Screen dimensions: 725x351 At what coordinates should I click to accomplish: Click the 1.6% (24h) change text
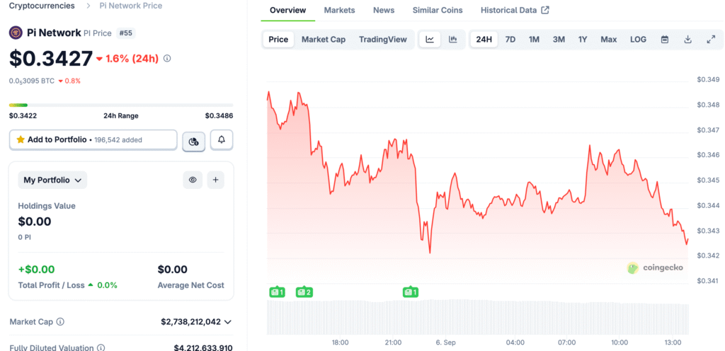coord(132,59)
